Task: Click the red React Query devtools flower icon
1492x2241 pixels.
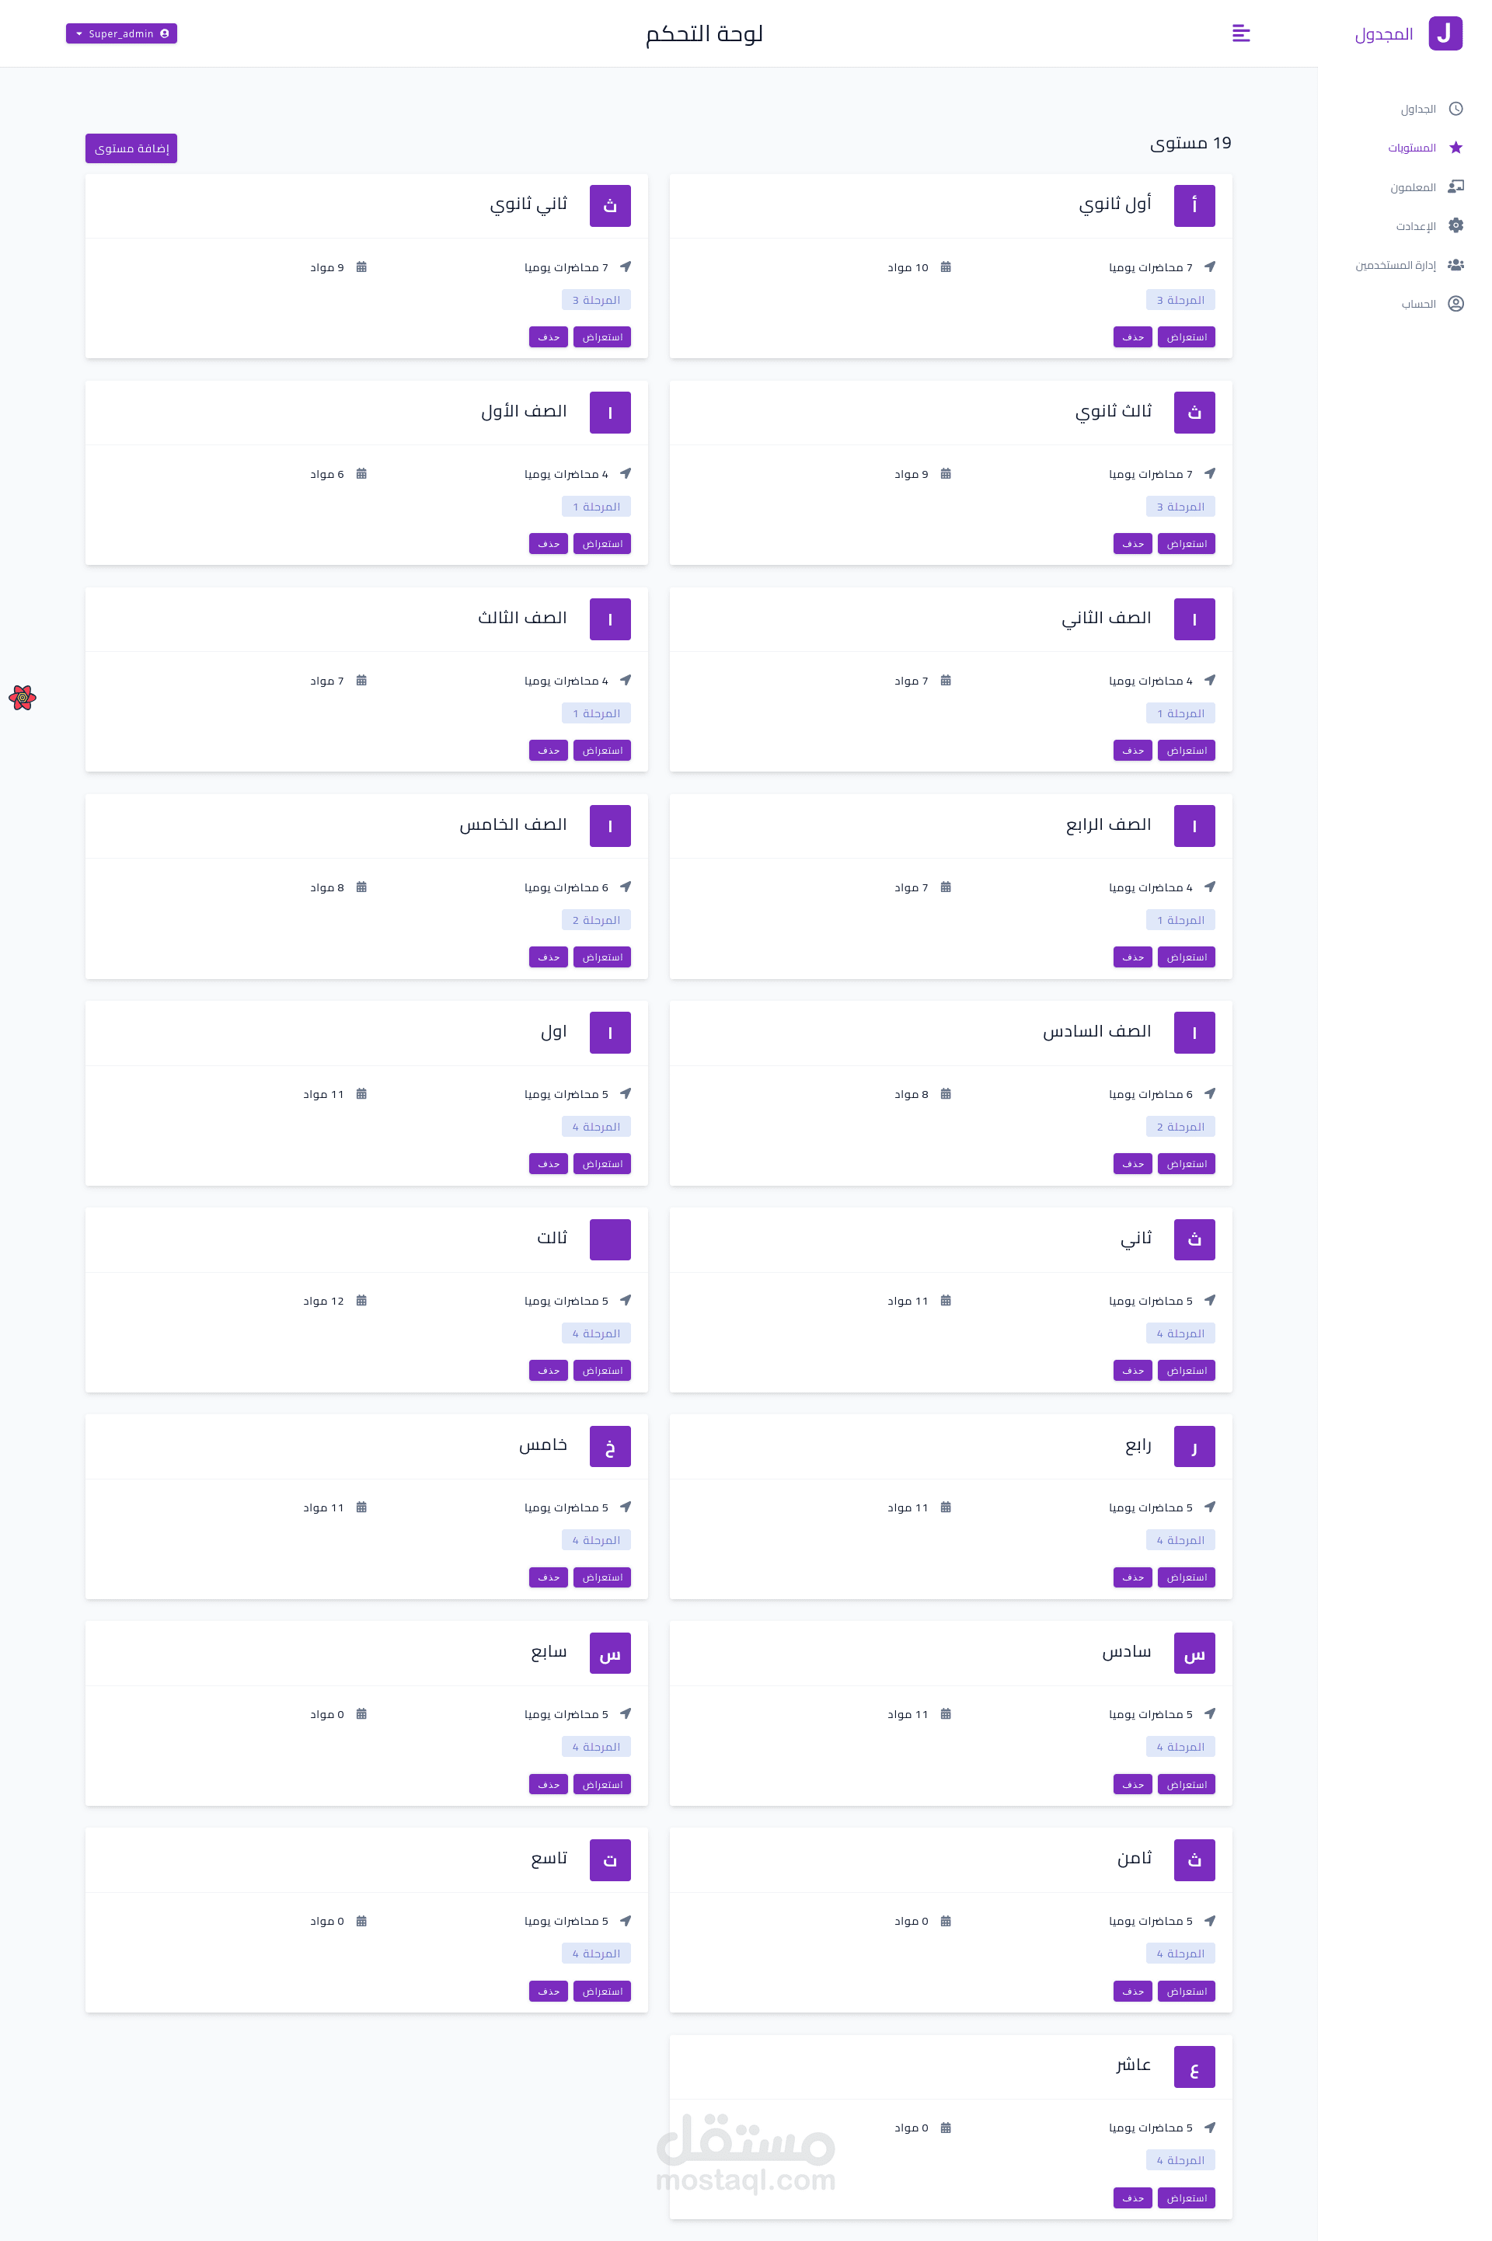Action: [x=23, y=697]
